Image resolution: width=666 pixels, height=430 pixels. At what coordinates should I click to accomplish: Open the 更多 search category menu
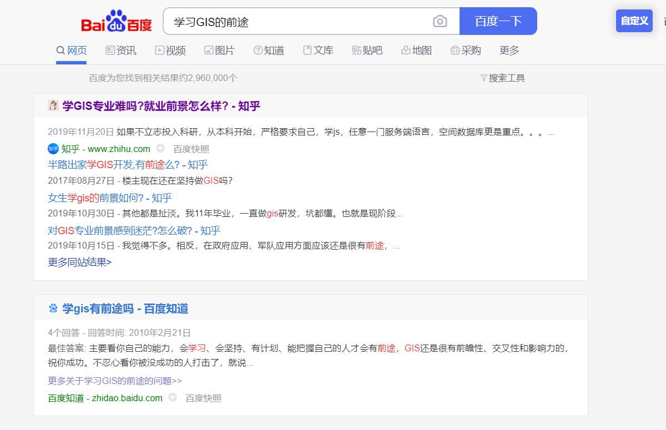click(509, 50)
